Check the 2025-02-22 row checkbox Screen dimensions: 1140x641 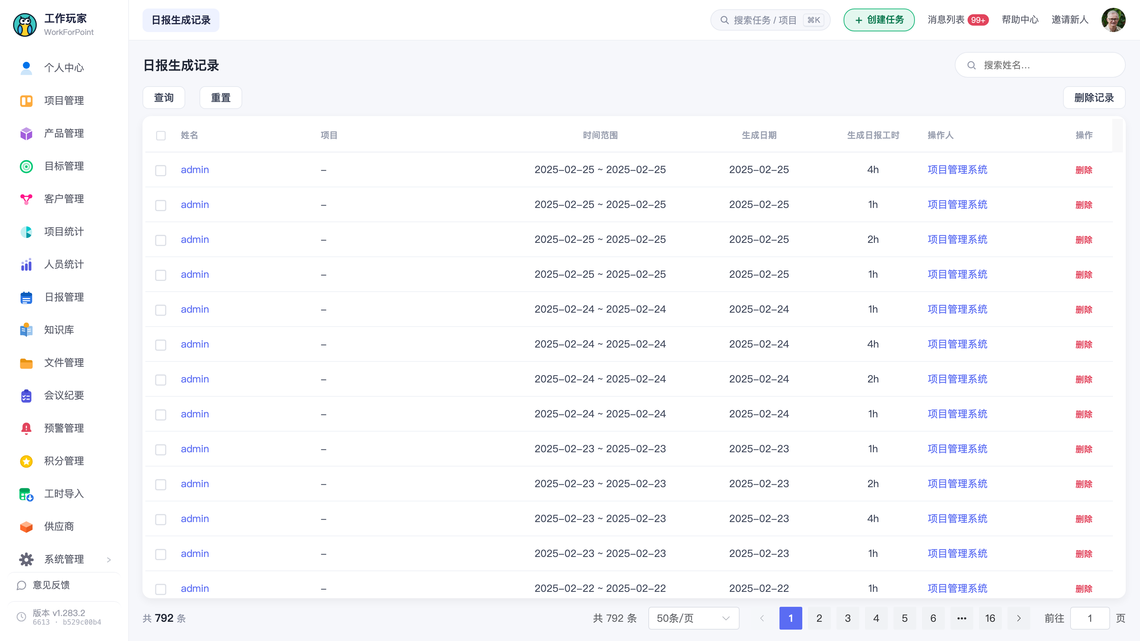point(161,589)
